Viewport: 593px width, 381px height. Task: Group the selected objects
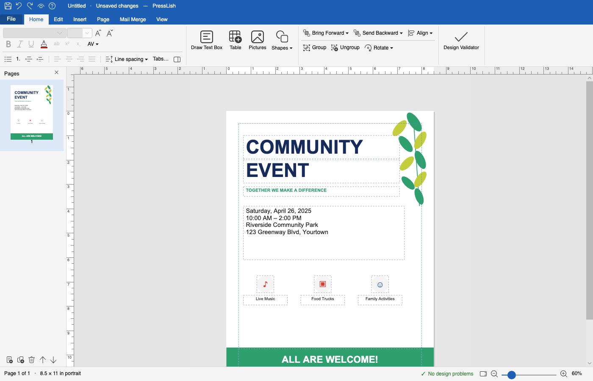[315, 47]
